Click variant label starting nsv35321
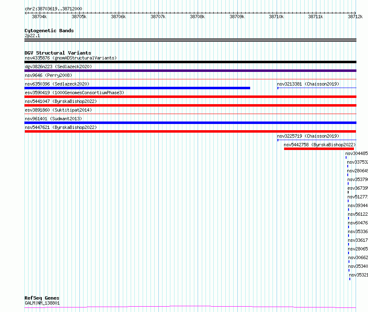Screen dimensions: 368x312 (x=358, y=275)
